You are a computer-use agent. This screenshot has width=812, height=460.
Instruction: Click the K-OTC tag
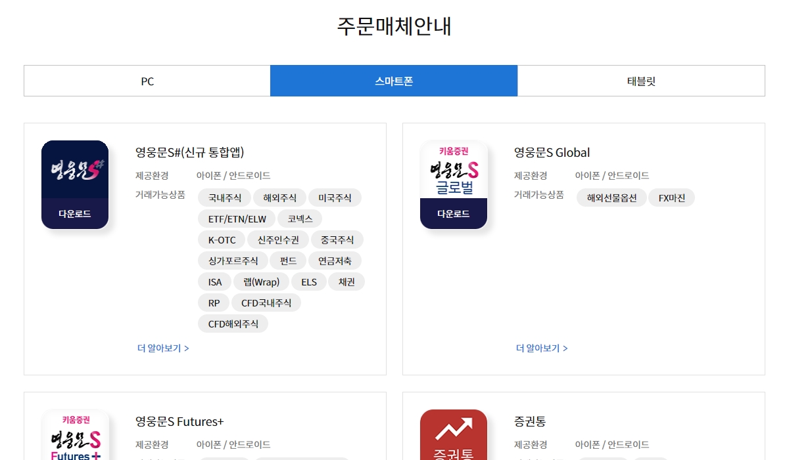point(222,240)
